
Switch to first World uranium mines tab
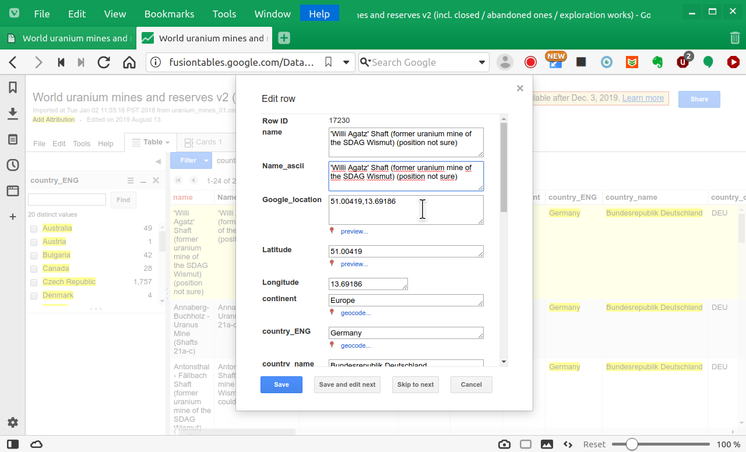click(68, 38)
